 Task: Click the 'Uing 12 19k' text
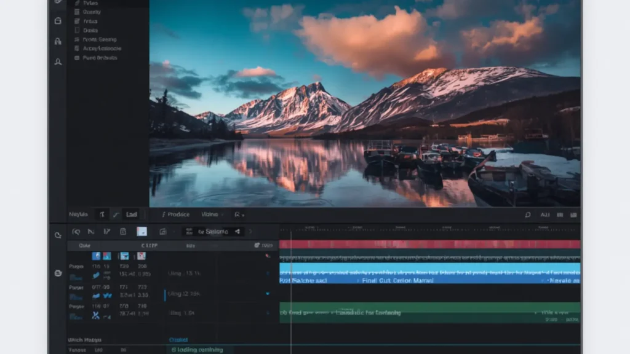click(183, 294)
